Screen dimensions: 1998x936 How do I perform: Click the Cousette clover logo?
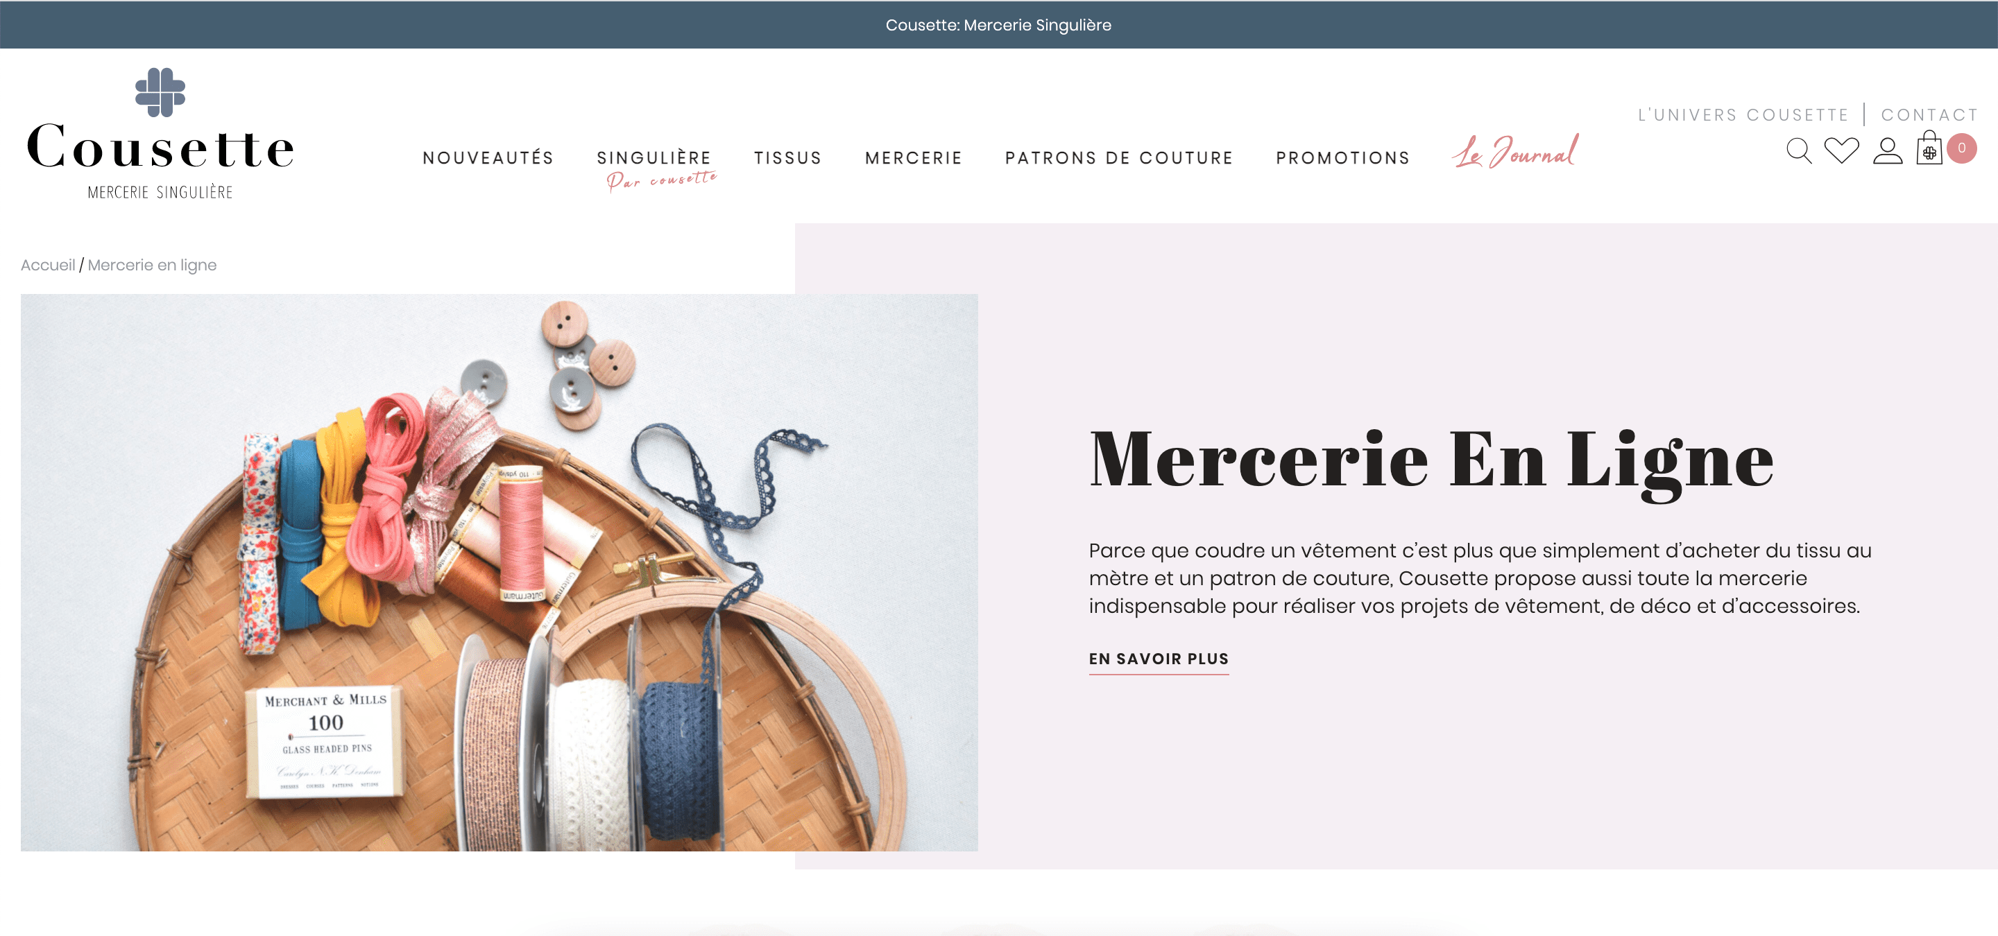coord(160,92)
